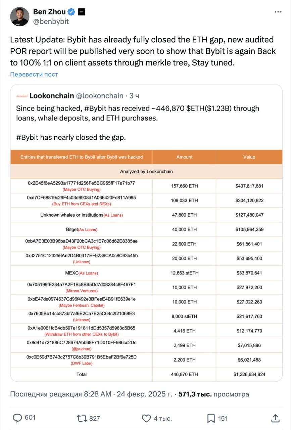293x430 pixels.
Task: Like the post with heart icon
Action: tap(146, 418)
